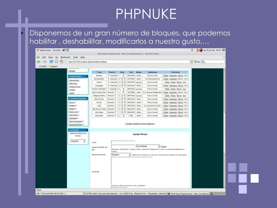The width and height of the screenshot is (277, 208).
Task: Click the page vertical scrollbar
Action: [224, 129]
